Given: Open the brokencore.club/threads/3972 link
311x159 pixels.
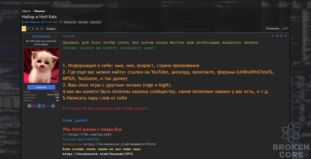Looking at the screenshot, I should click(x=98, y=154).
